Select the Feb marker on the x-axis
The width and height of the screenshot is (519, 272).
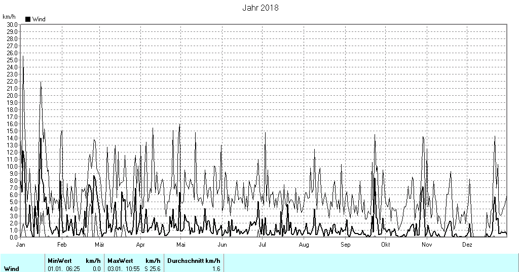62,245
